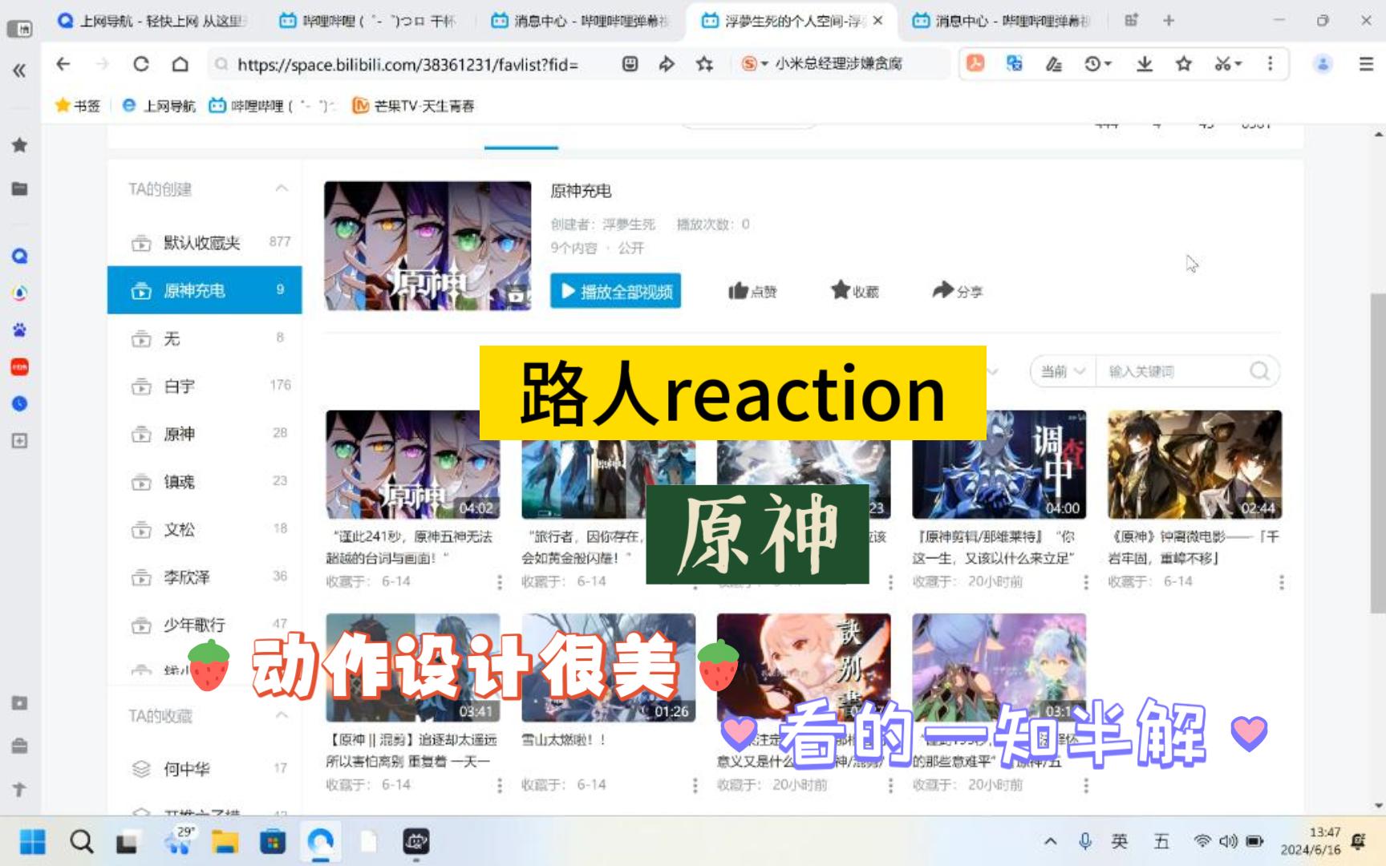Select 默认收藏夹 folder in sidebar
Image resolution: width=1386 pixels, height=866 pixels.
(205, 242)
